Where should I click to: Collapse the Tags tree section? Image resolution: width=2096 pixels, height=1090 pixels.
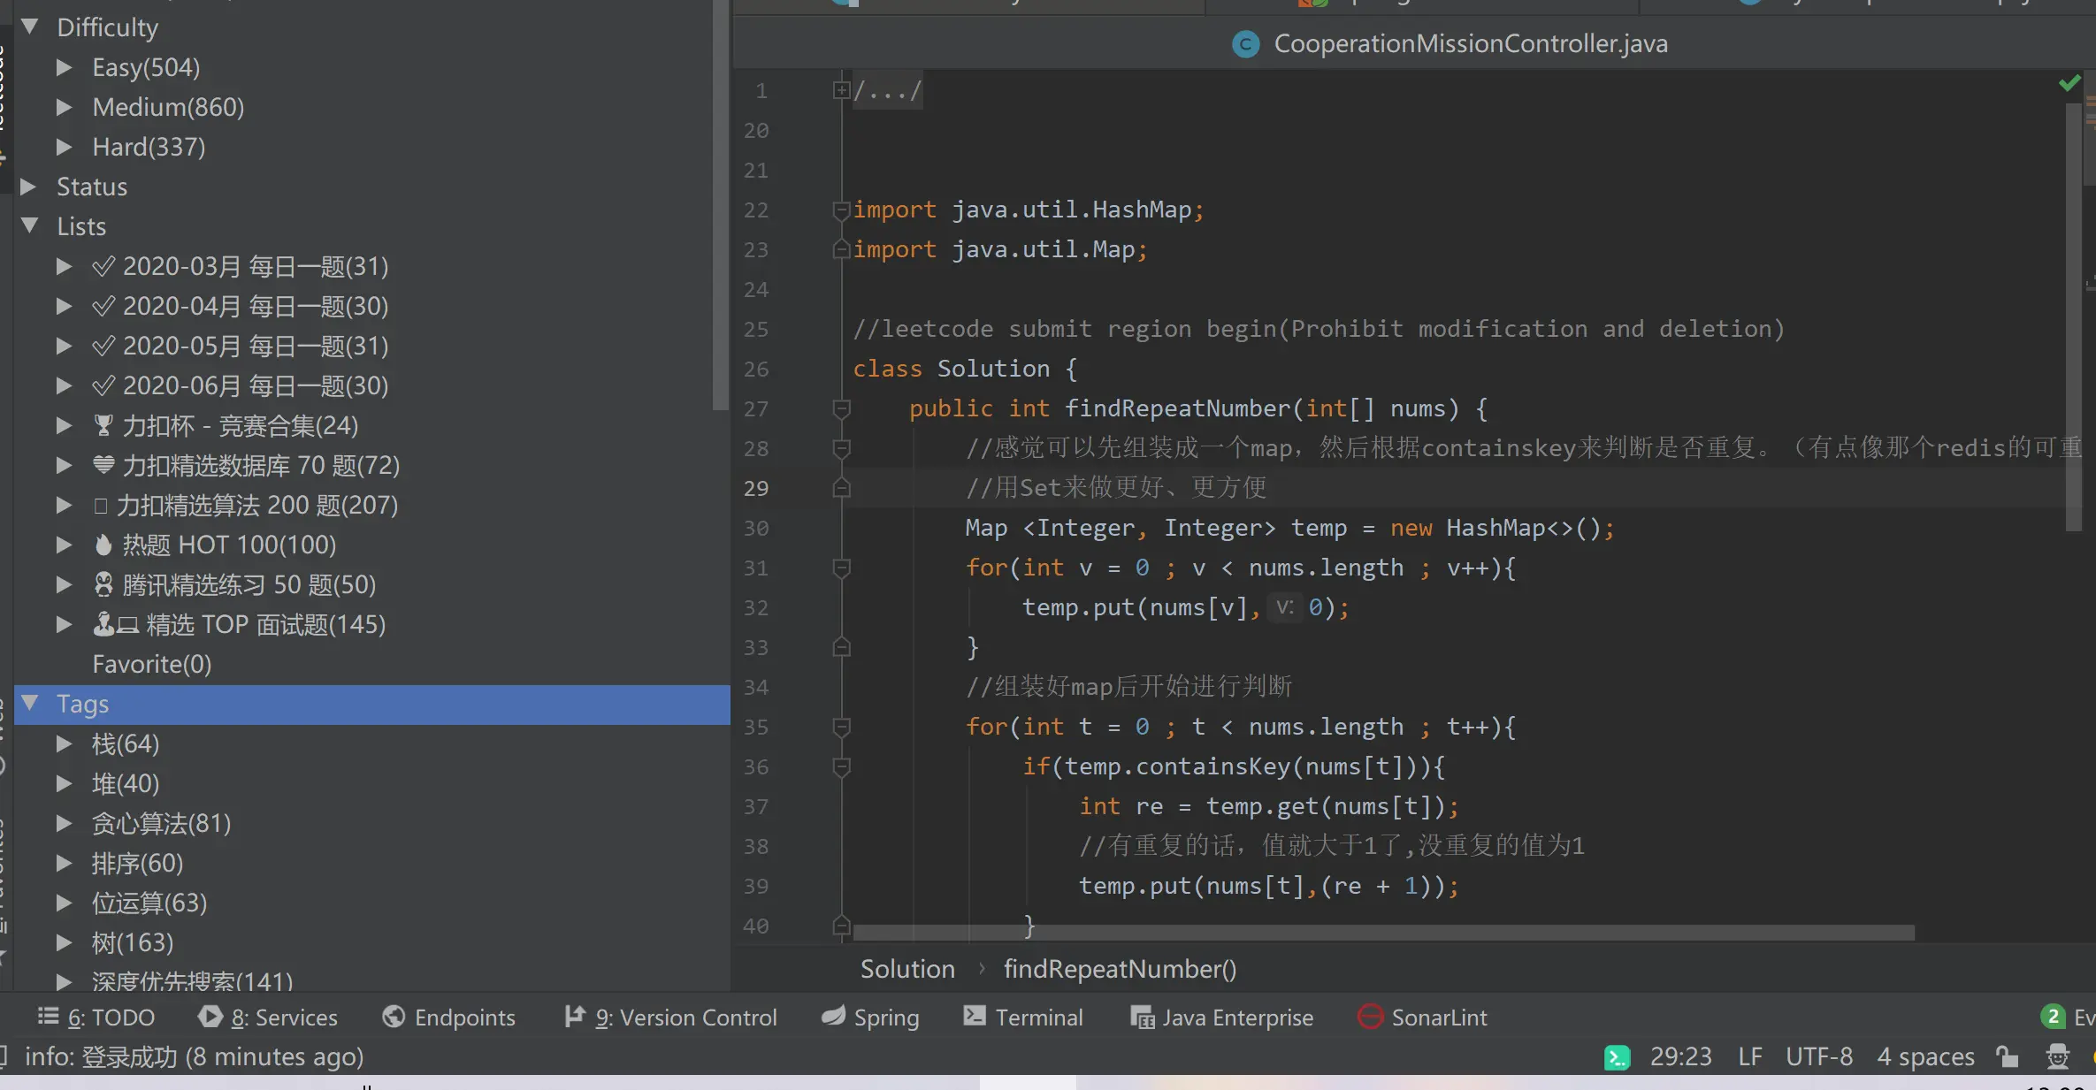click(30, 704)
